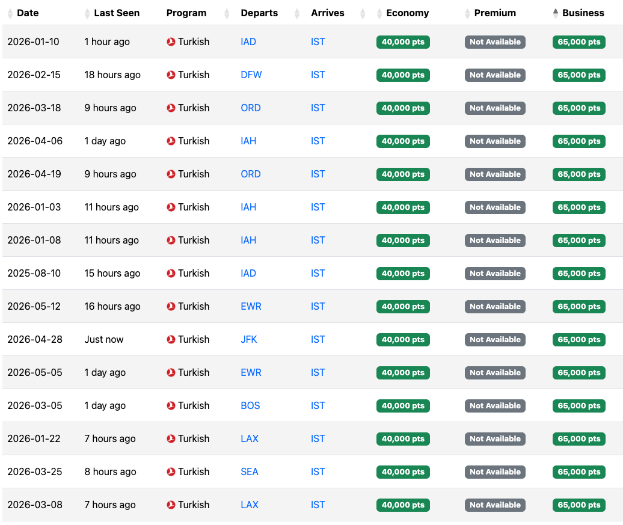Click Turkish Airlines logo in 2026-05-05 row
This screenshot has height=525, width=623.
tap(171, 372)
